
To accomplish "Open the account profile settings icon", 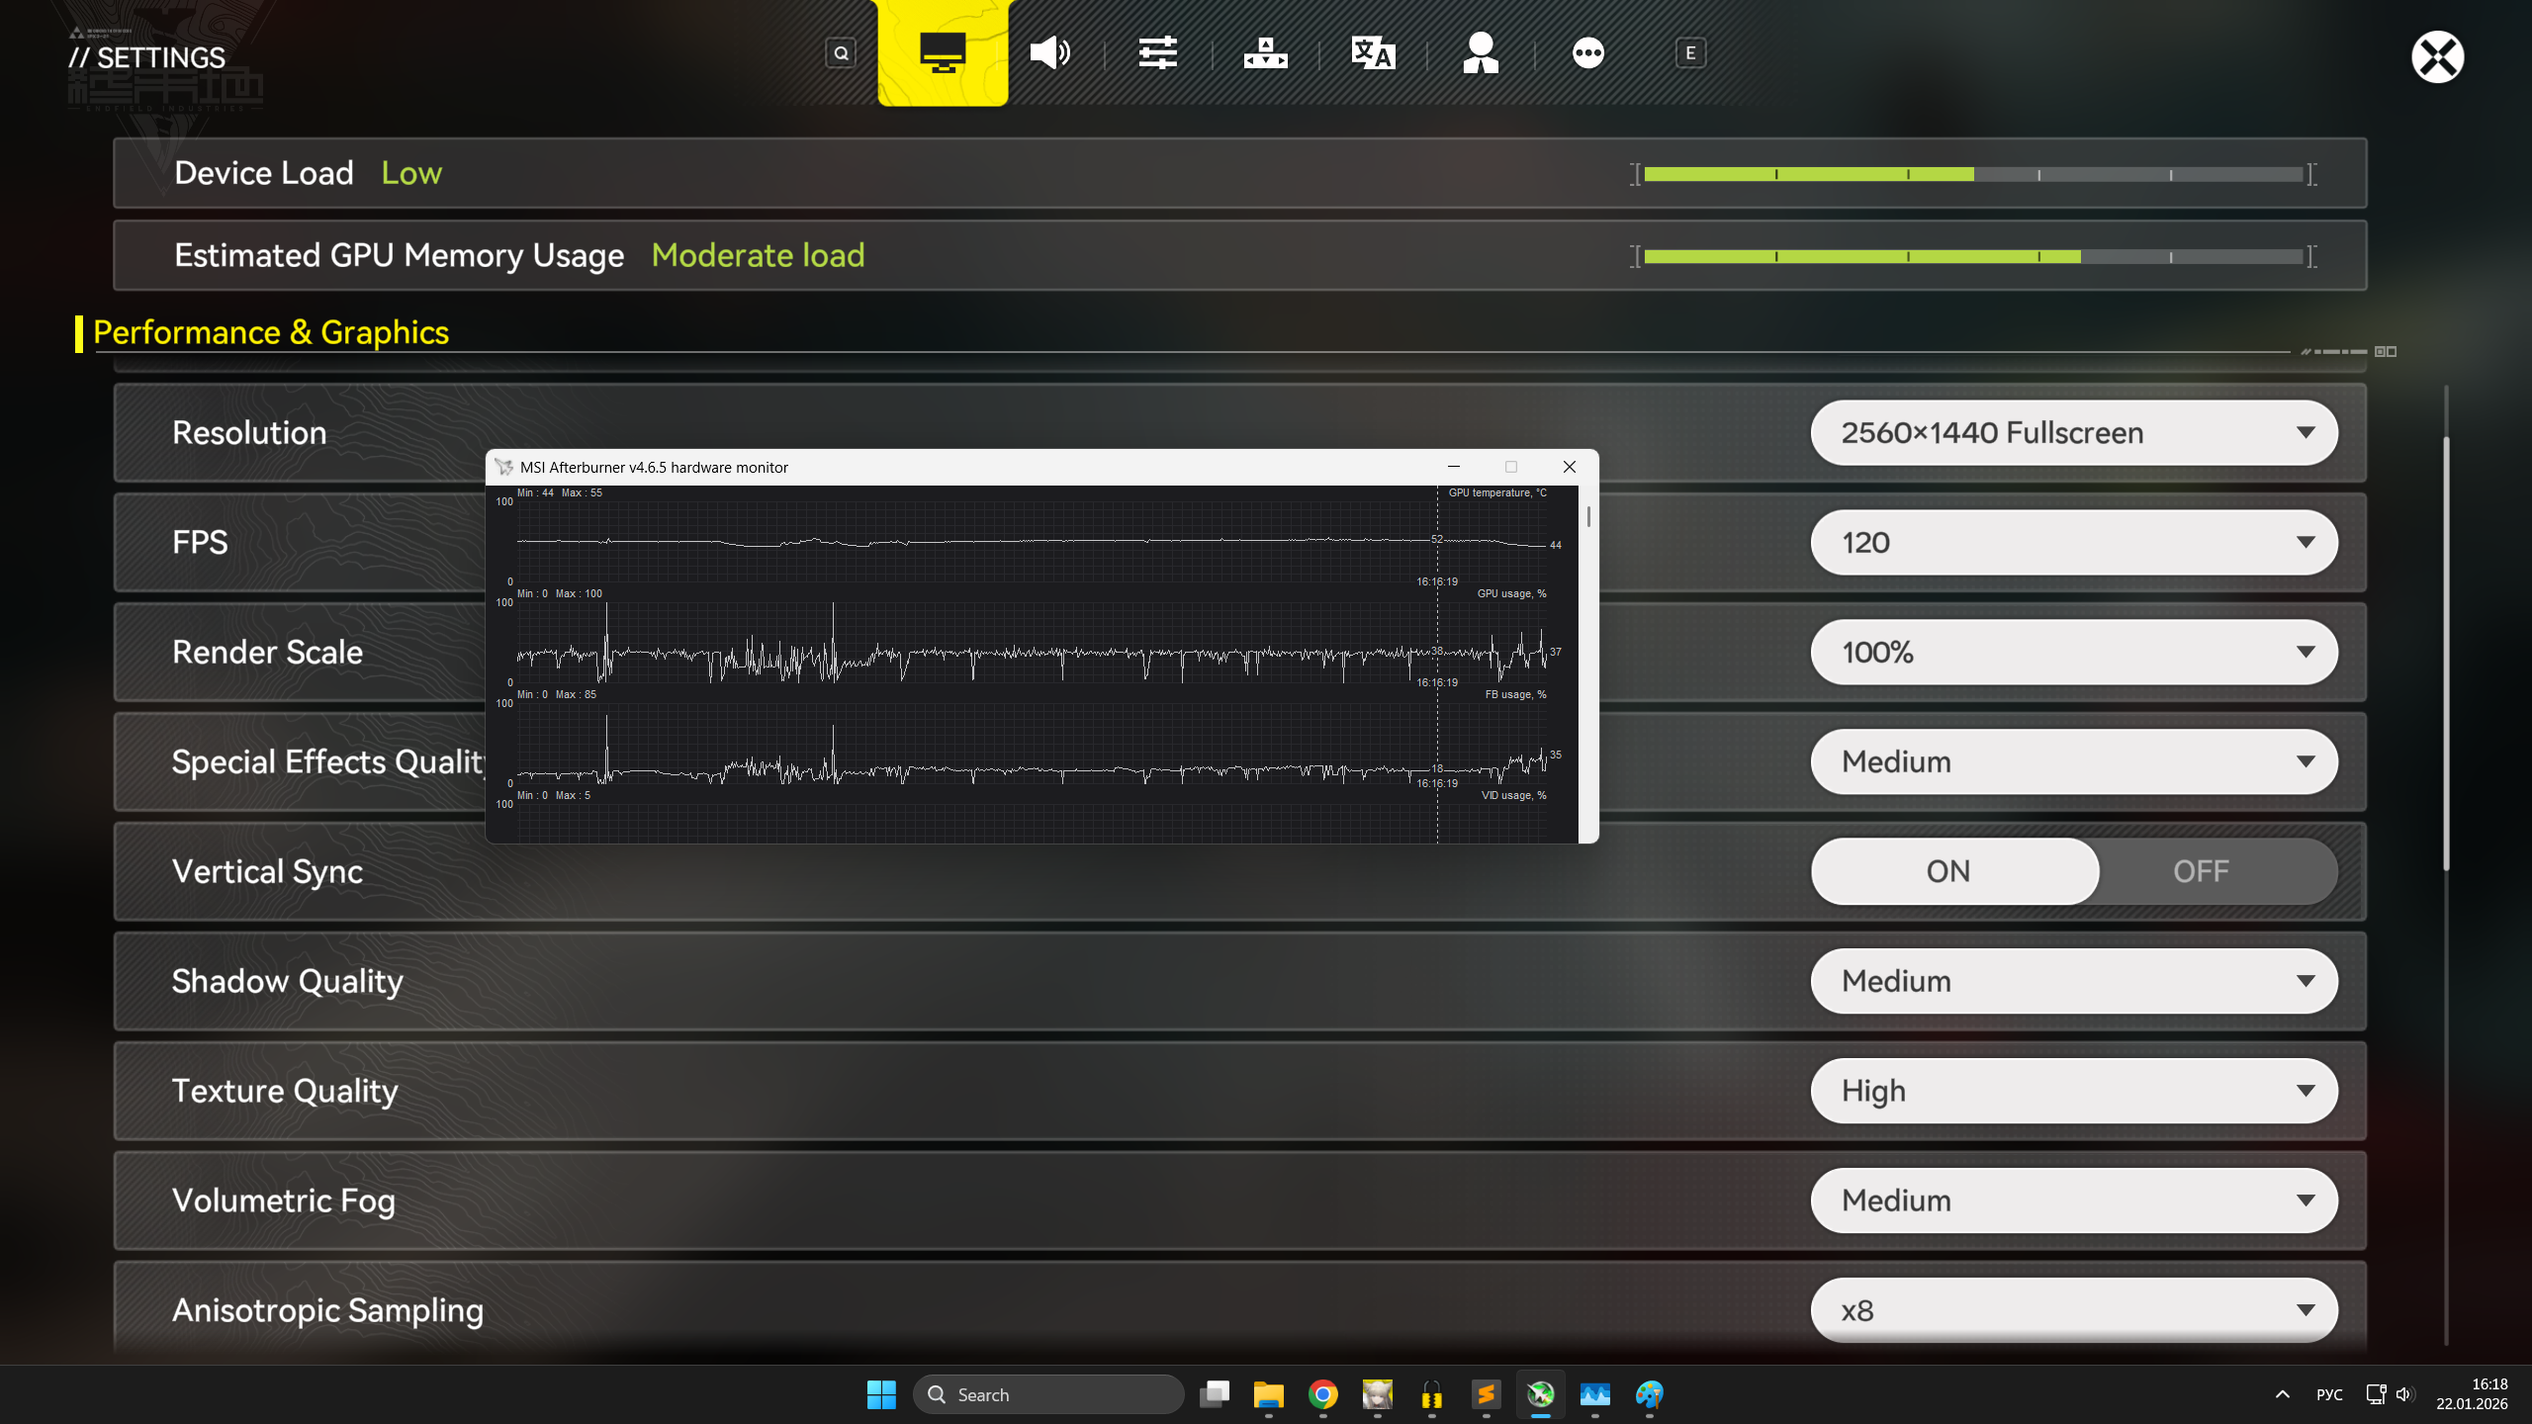I will tap(1481, 52).
